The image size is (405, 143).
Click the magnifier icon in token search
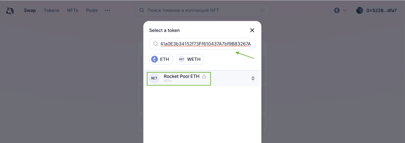156,44
